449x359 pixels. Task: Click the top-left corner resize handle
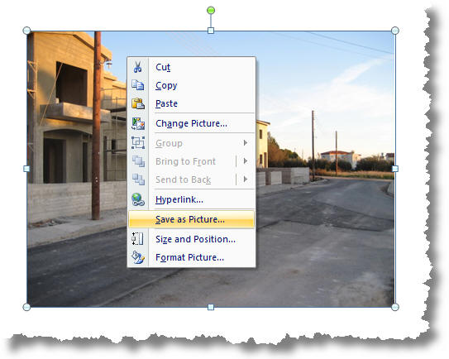point(26,31)
